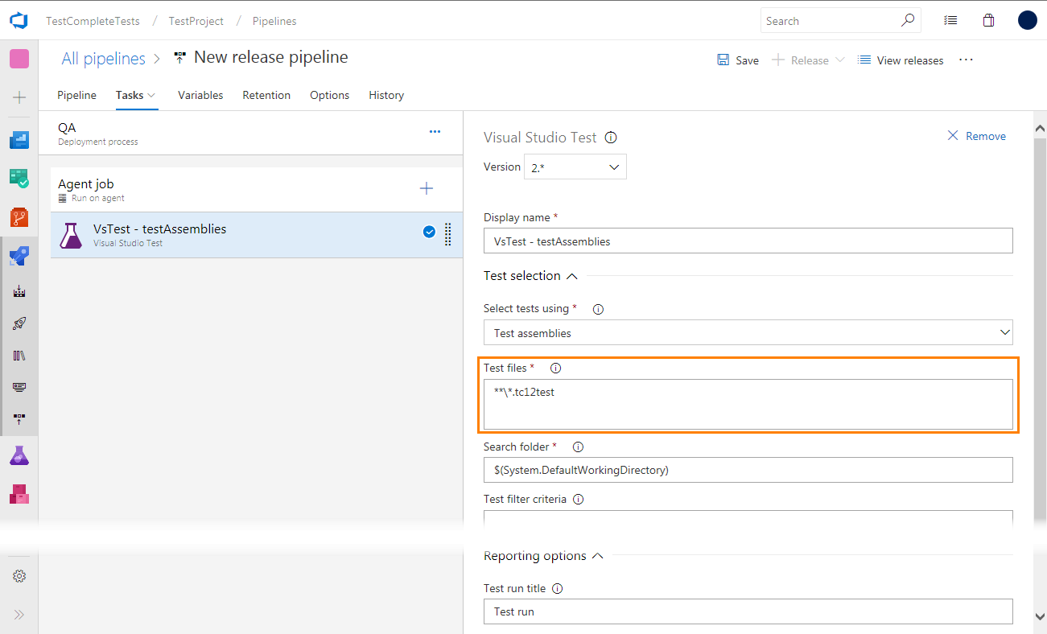The image size is (1047, 634).
Task: Open the Pipelines hub rocket icon
Action: click(x=19, y=256)
